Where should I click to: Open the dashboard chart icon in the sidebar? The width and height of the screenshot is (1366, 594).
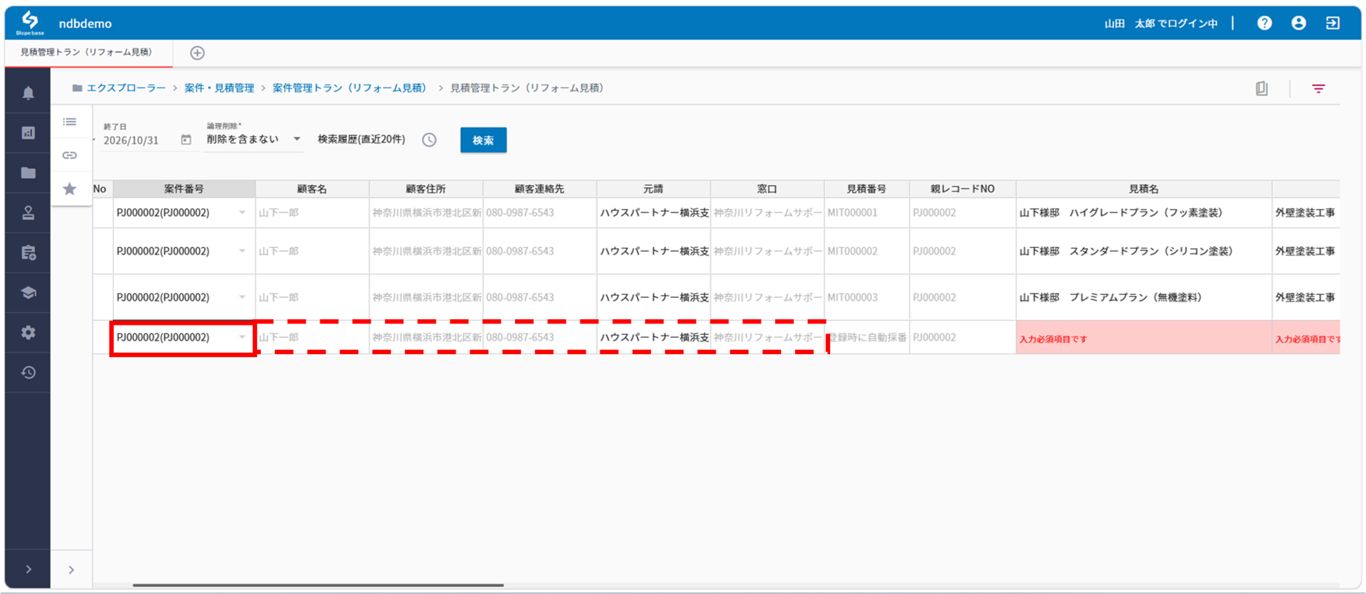(x=28, y=133)
